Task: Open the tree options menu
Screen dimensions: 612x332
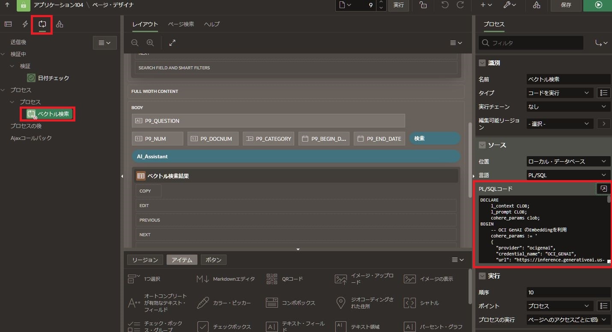Action: click(x=105, y=43)
